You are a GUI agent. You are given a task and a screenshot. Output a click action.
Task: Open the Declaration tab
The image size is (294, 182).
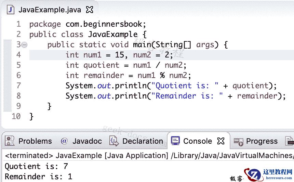(x=143, y=141)
